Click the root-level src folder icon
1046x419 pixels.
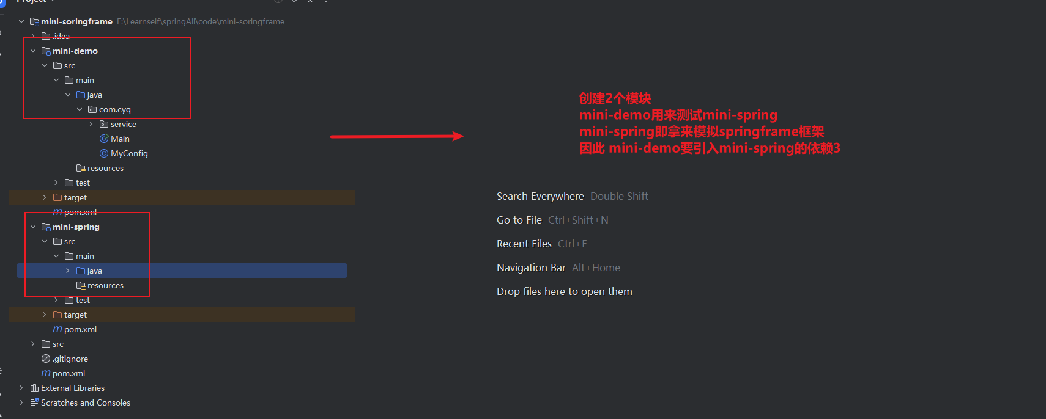pos(46,344)
